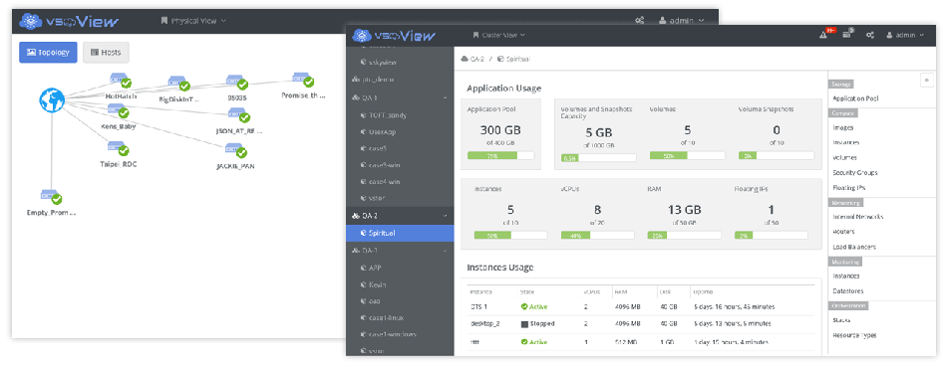Click QA-2 in the breadcrumb

coord(477,59)
